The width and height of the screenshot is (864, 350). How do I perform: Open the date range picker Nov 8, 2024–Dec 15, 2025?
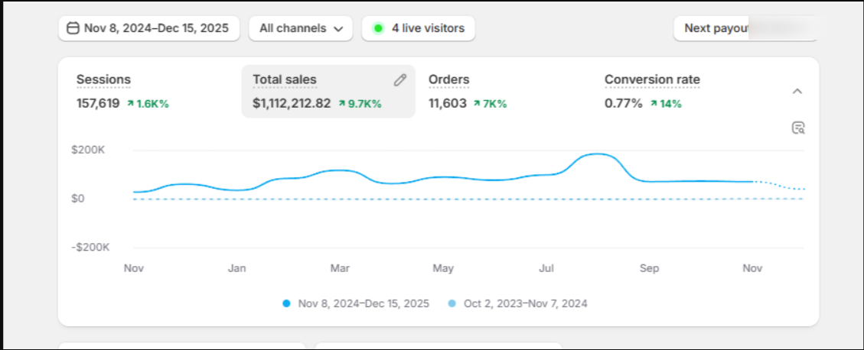pyautogui.click(x=148, y=28)
